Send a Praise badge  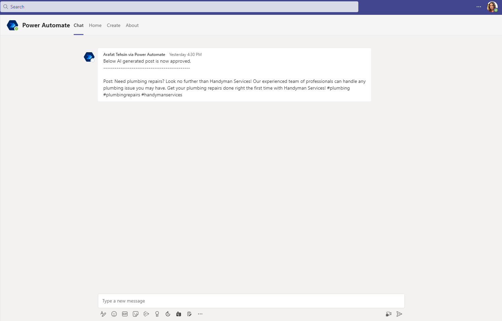[x=157, y=314]
